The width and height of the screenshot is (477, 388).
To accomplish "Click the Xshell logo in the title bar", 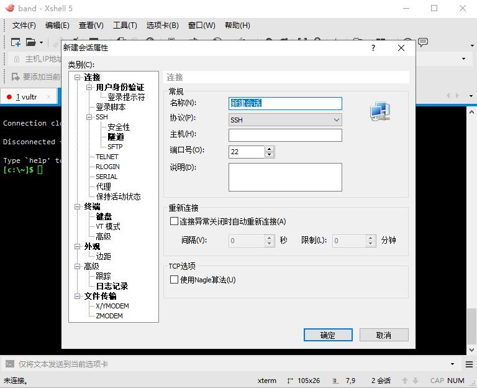I will (x=10, y=8).
